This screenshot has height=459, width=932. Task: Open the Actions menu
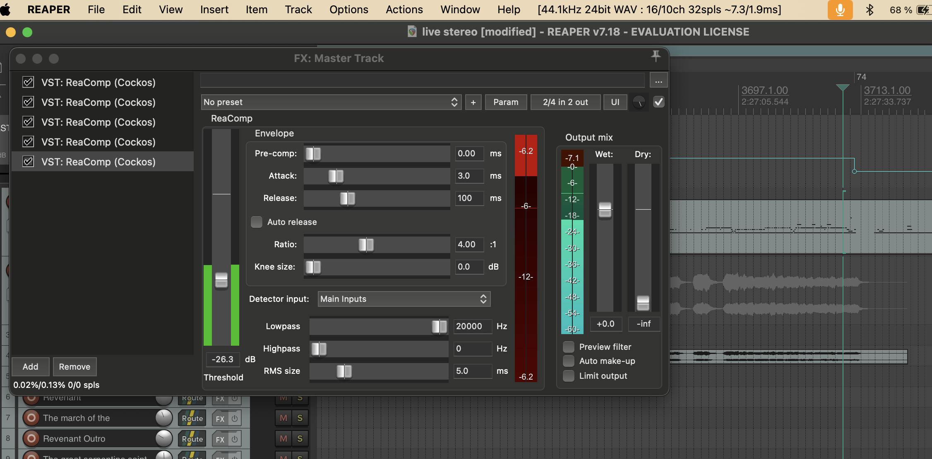tap(404, 10)
